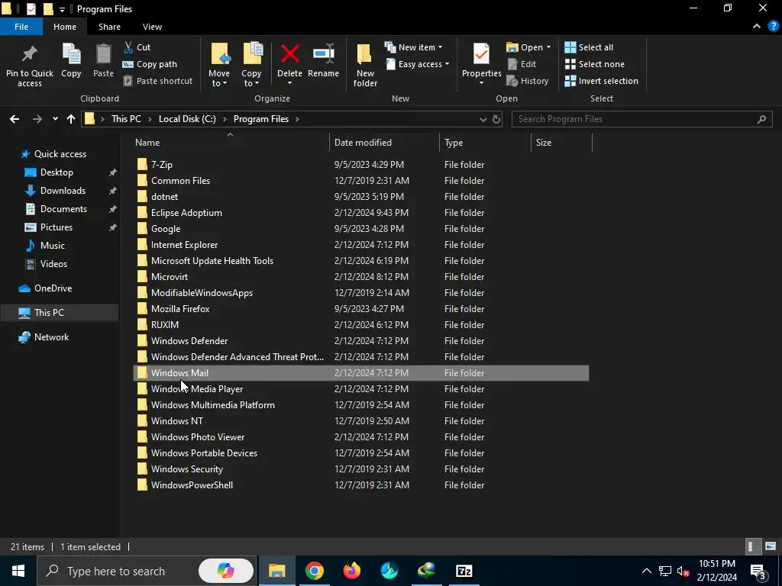Click Invert selection in ribbon
The width and height of the screenshot is (782, 586).
602,81
